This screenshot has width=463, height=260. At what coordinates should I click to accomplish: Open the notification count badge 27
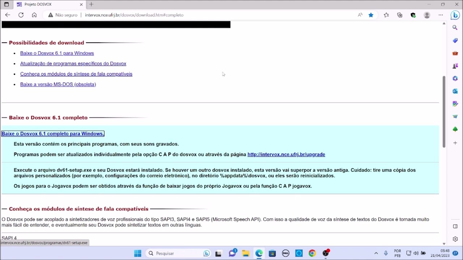(455, 253)
